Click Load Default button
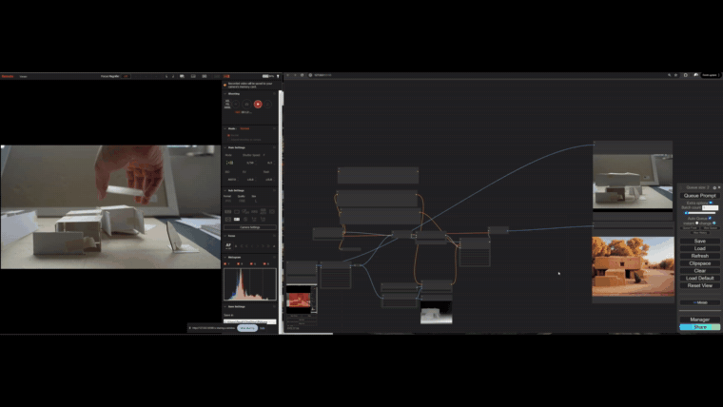The height and width of the screenshot is (407, 723). 699,278
